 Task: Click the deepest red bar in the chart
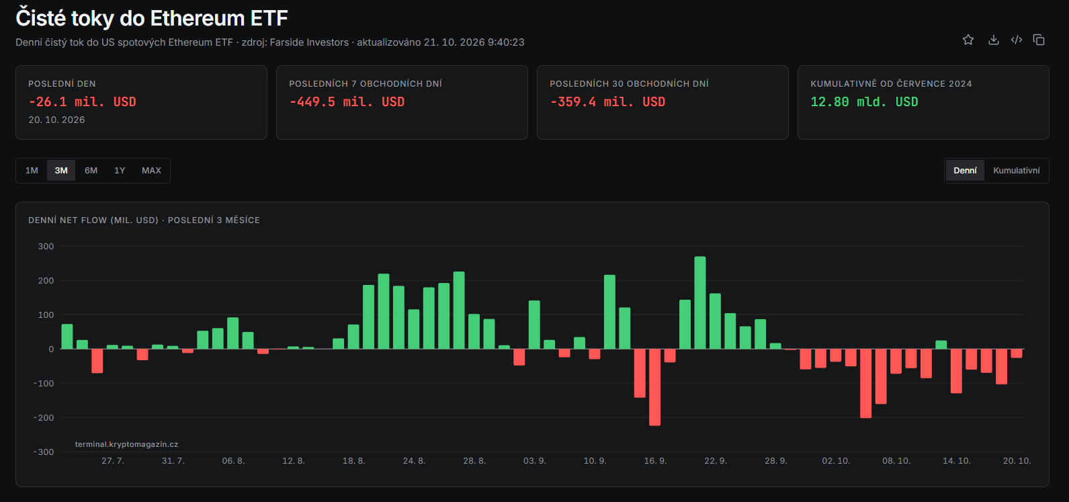coord(654,387)
